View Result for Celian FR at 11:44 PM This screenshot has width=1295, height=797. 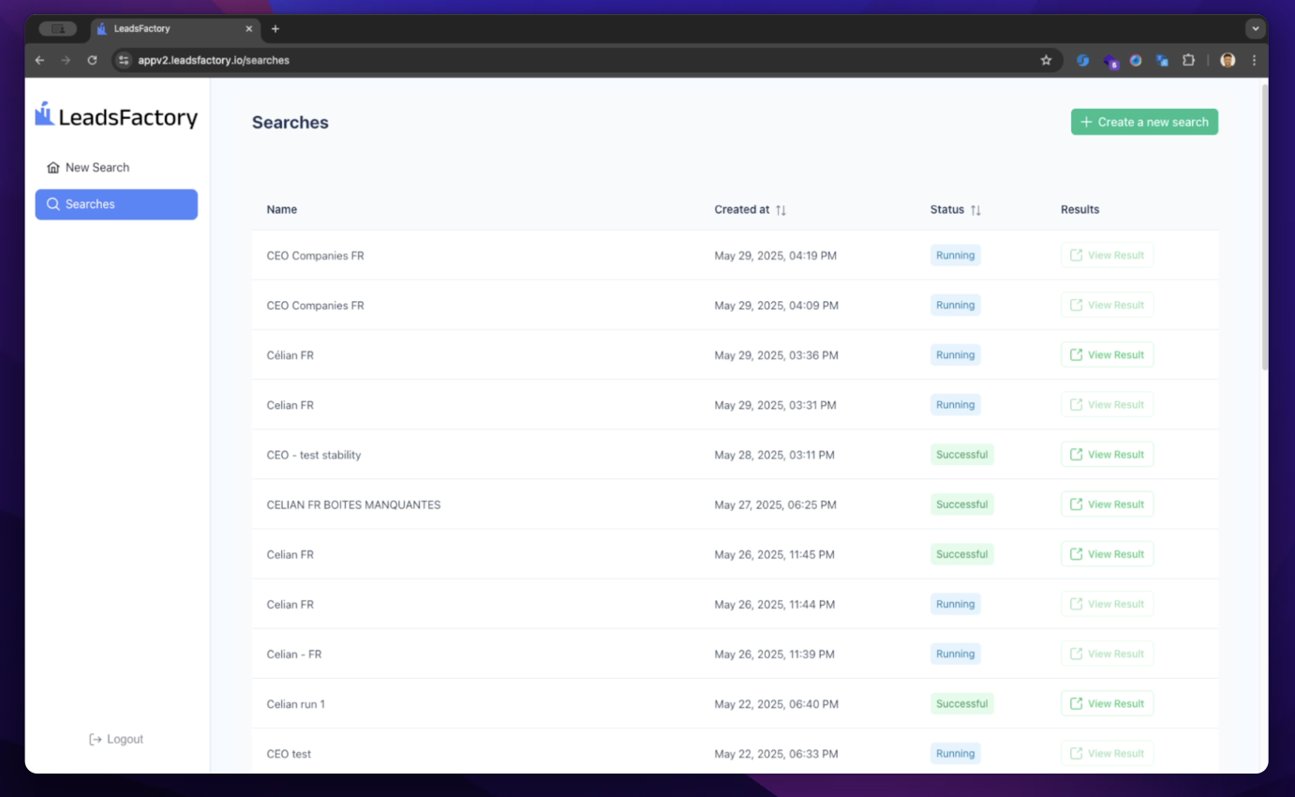(1107, 604)
